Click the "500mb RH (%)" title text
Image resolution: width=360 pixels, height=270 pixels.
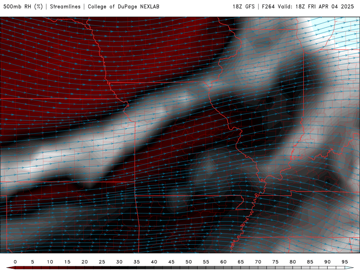[23, 7]
